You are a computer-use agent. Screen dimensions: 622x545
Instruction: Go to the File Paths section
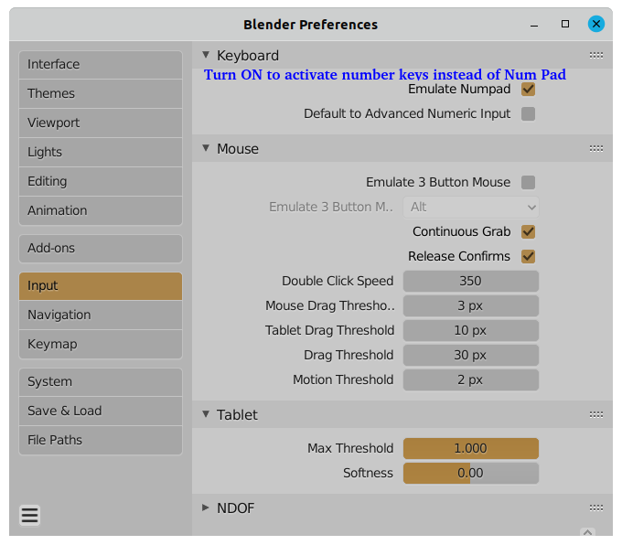point(101,440)
